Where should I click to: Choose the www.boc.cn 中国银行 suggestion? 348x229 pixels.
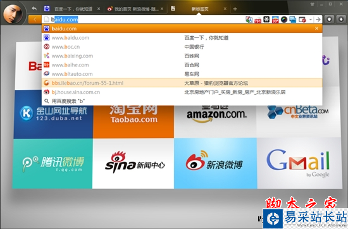(182, 47)
